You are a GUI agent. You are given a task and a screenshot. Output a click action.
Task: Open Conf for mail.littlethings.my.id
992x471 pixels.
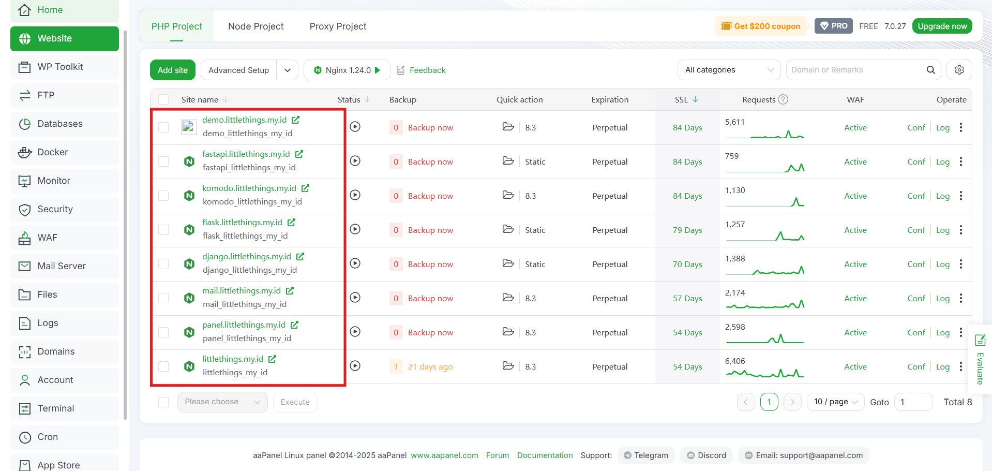click(x=916, y=298)
